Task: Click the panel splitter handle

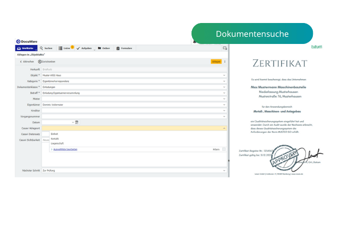Action: click(228, 160)
